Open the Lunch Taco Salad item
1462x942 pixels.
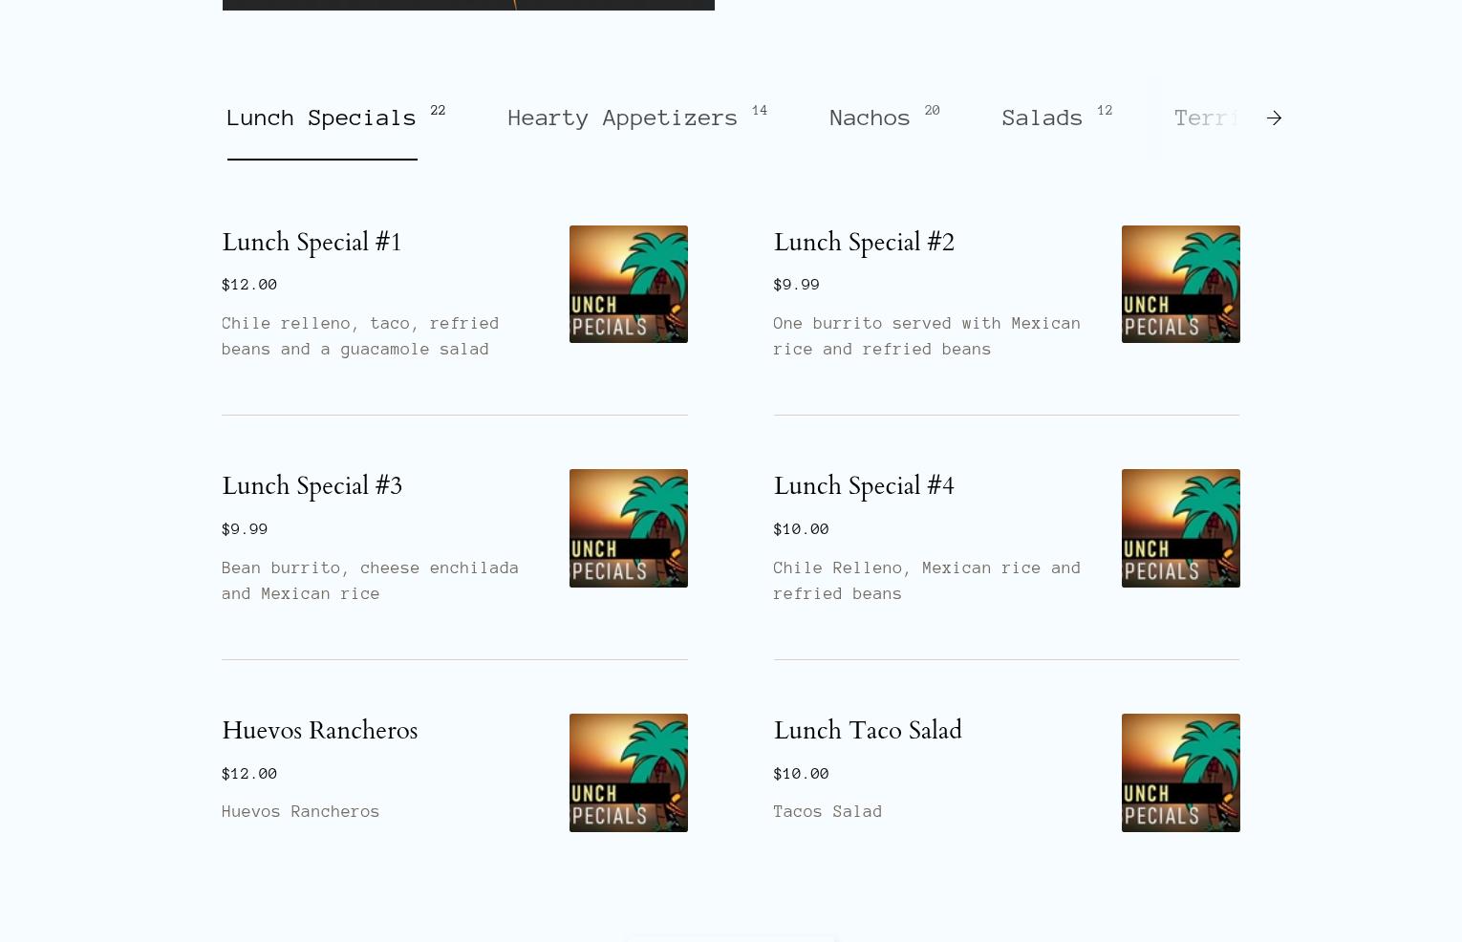point(868,731)
